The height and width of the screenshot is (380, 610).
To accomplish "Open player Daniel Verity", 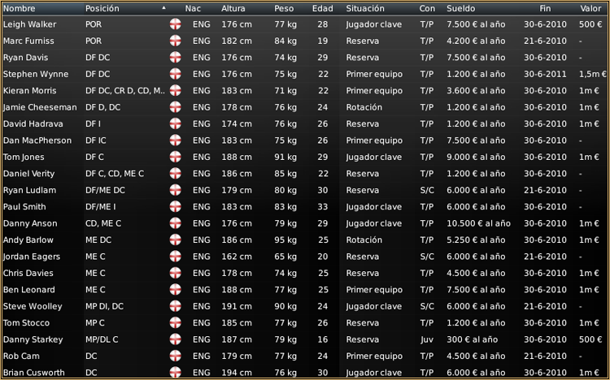I will (28, 173).
